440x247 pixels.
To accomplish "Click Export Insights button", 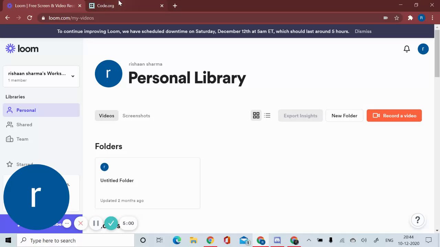I will click(300, 116).
